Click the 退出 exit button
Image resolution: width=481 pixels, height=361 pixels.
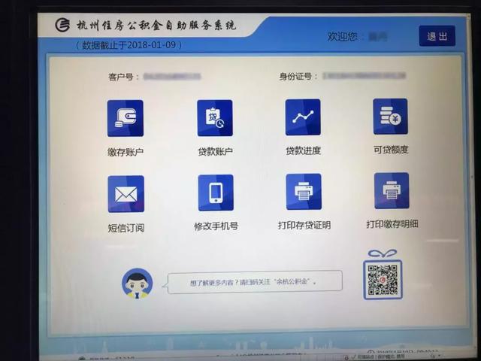coord(437,36)
